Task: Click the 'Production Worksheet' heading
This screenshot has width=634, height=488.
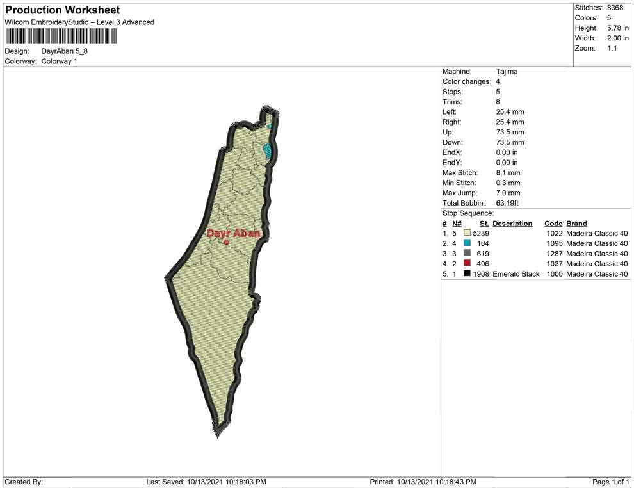Action: (x=63, y=10)
